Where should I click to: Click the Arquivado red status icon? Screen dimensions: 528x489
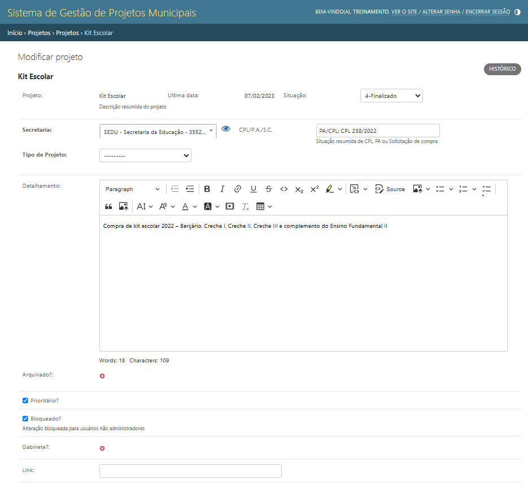point(102,376)
